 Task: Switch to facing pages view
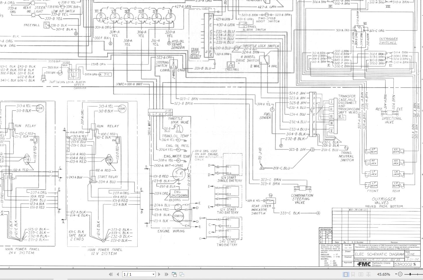tap(361, 274)
